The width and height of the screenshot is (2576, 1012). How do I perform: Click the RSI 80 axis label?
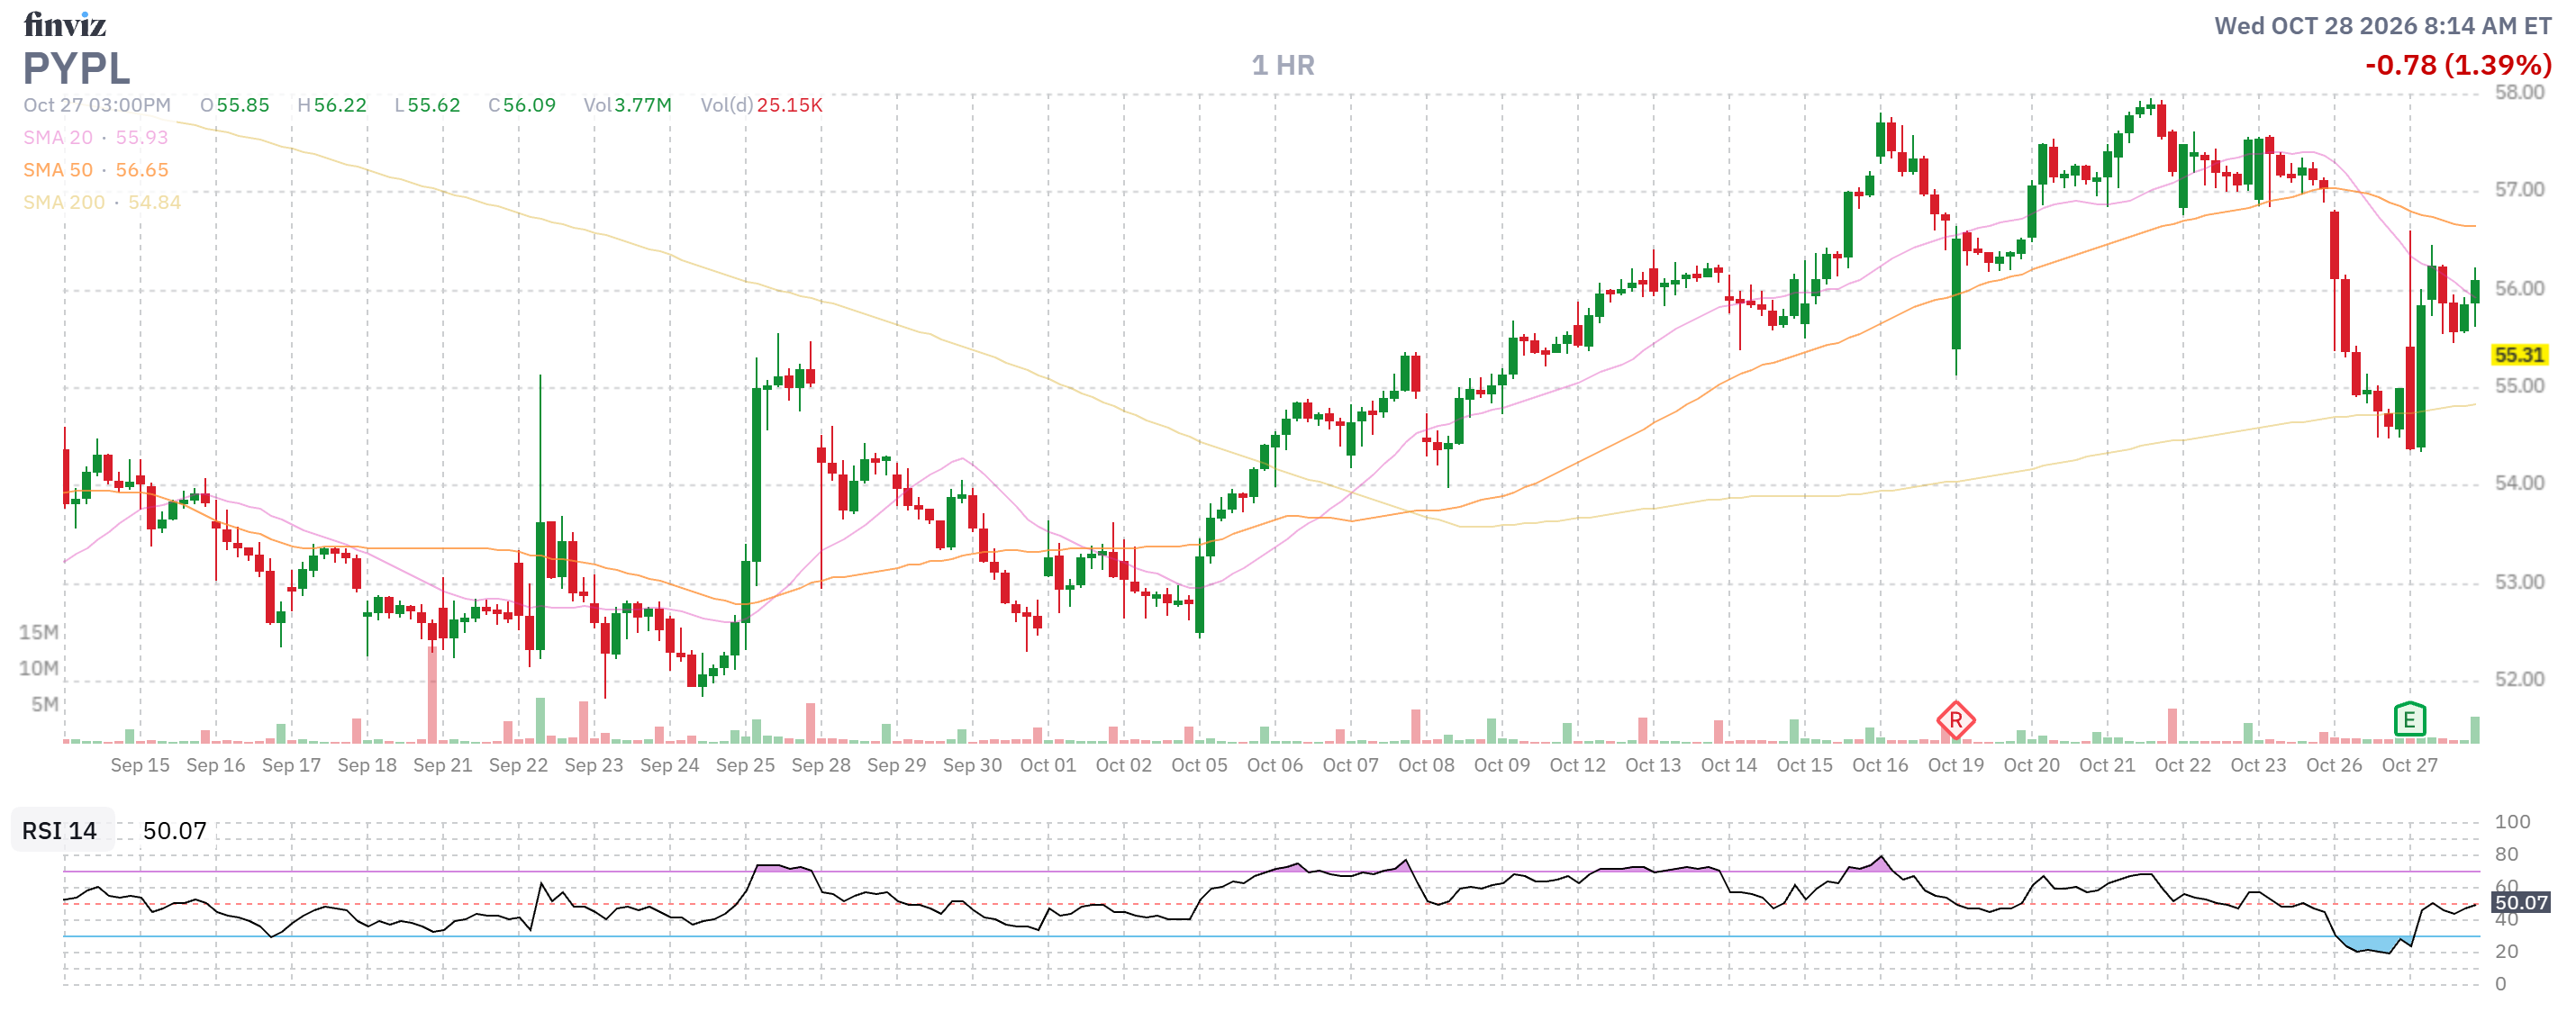click(2507, 855)
